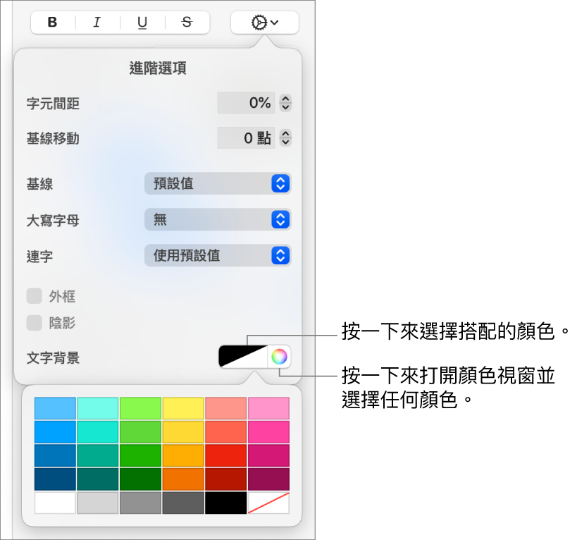The height and width of the screenshot is (540, 577).
Task: Pick the dark green swatch
Action: coord(141,479)
